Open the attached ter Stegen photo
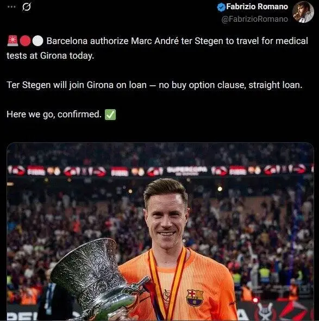The image size is (319, 321). [160, 231]
